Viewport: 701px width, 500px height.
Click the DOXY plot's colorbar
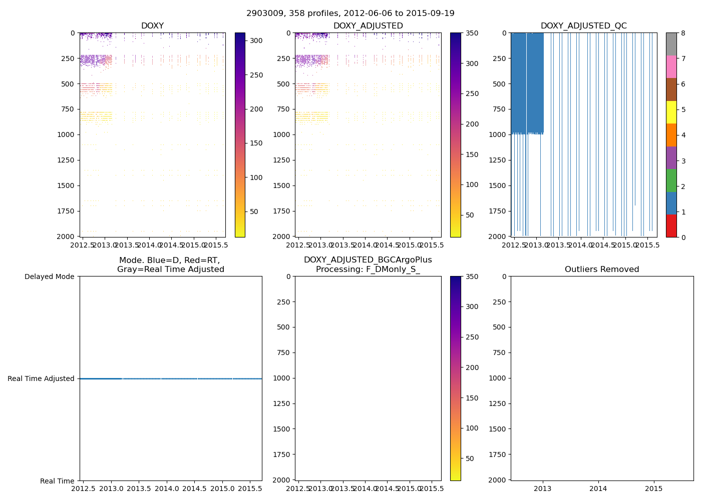click(240, 135)
